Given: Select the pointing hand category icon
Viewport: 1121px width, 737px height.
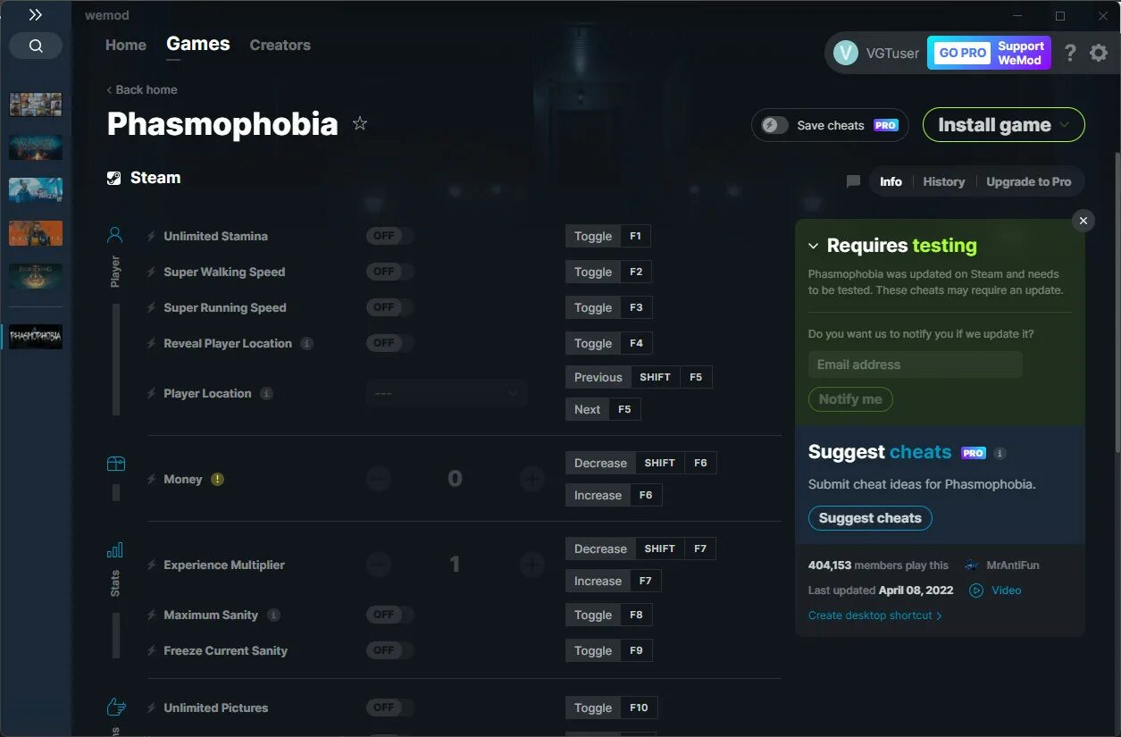Looking at the screenshot, I should 116,708.
